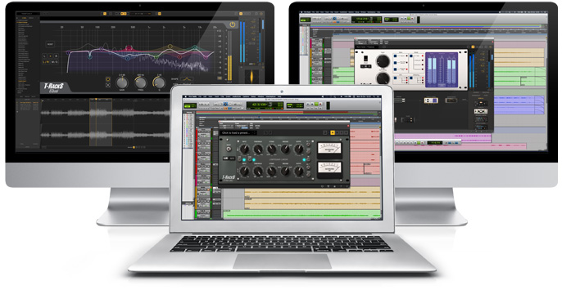Click the RESET button beside EQ graph
The width and height of the screenshot is (562, 308).
pos(50,44)
